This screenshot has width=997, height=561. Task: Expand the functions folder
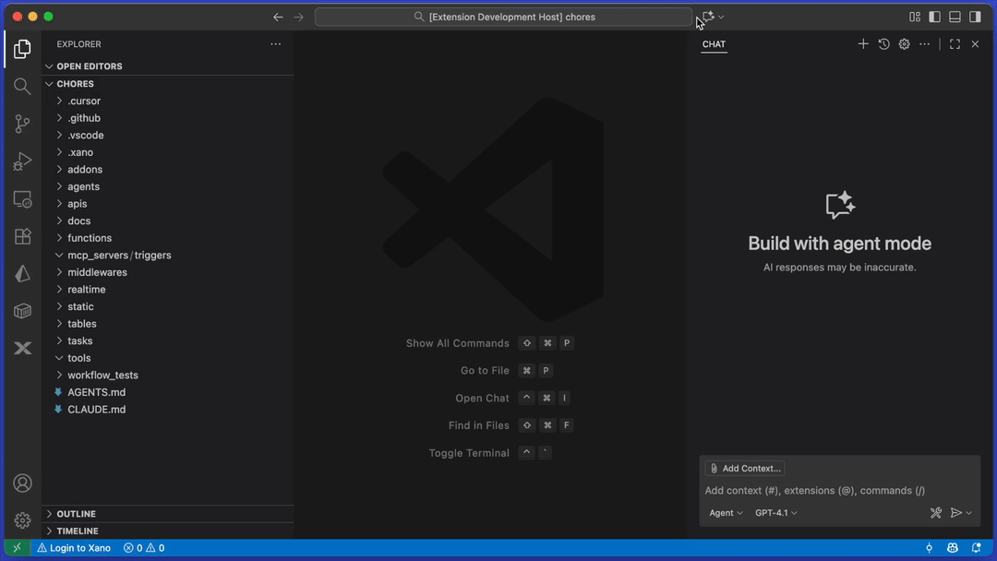pos(168,238)
